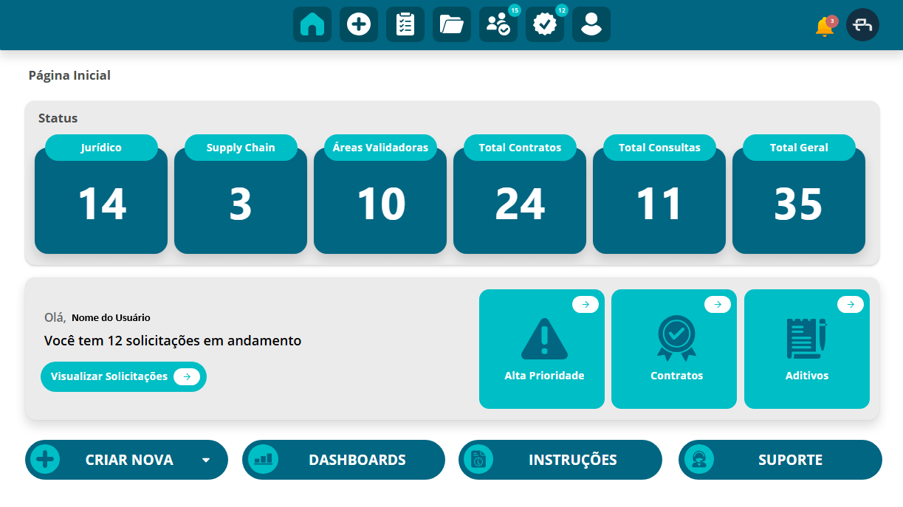Viewport: 903px width, 507px height.
Task: Open the users approval icon with badge 15
Action: [498, 24]
